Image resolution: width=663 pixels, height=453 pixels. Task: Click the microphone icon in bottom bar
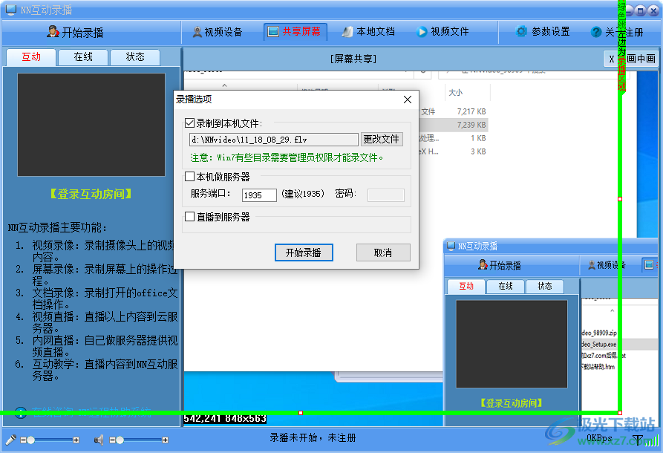[x=10, y=440]
